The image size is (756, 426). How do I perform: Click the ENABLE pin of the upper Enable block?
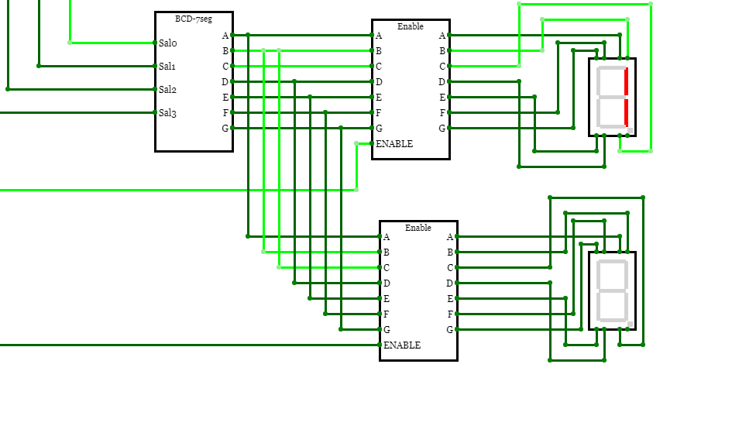[373, 143]
